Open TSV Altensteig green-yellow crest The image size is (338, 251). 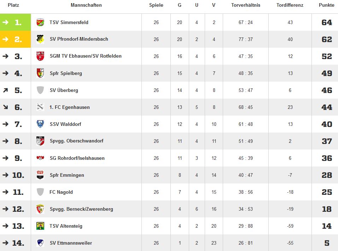coord(40,226)
